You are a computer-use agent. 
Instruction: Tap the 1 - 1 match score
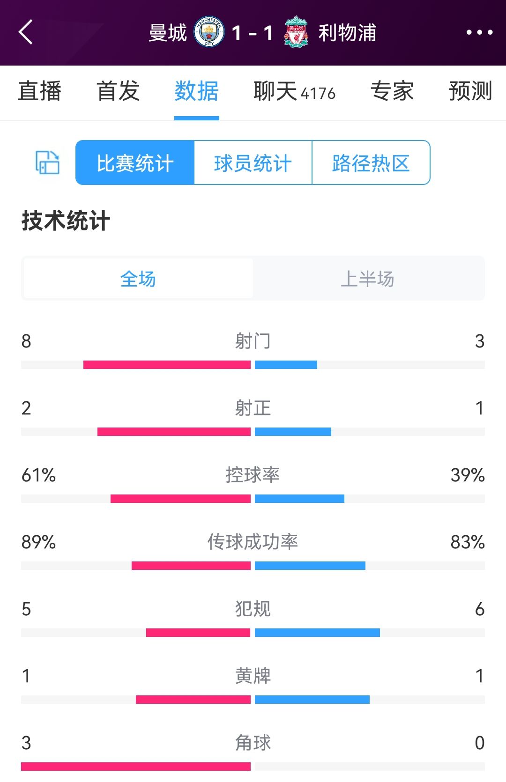coord(253,33)
